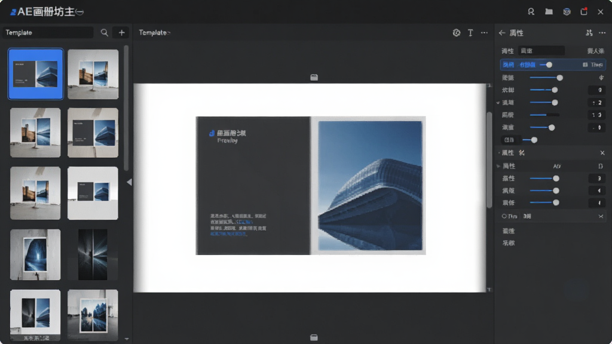Open the canvas settings gear icon
612x344 pixels.
(456, 33)
